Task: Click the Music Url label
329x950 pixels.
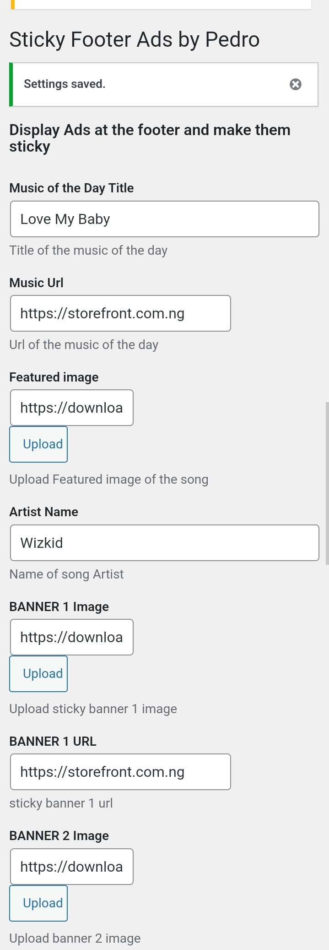Action: point(36,283)
